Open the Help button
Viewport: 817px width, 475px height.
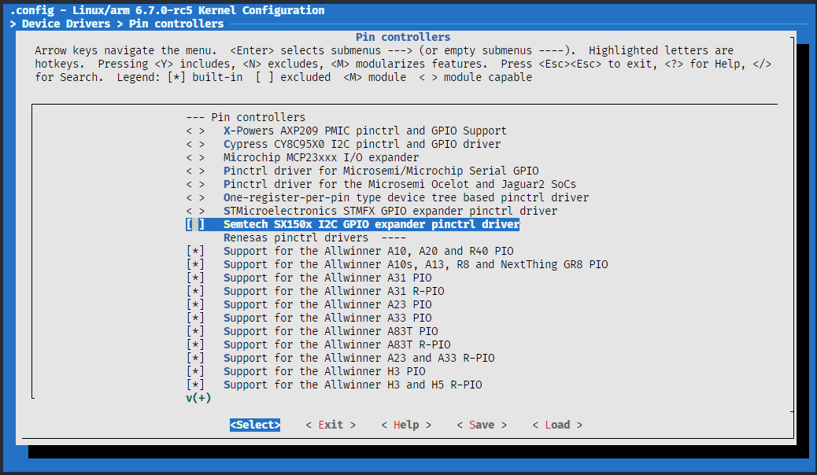(x=406, y=425)
